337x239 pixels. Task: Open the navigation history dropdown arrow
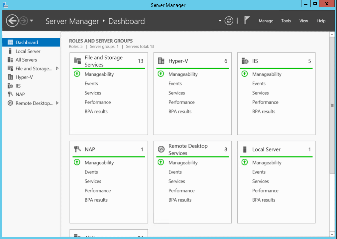point(32,21)
